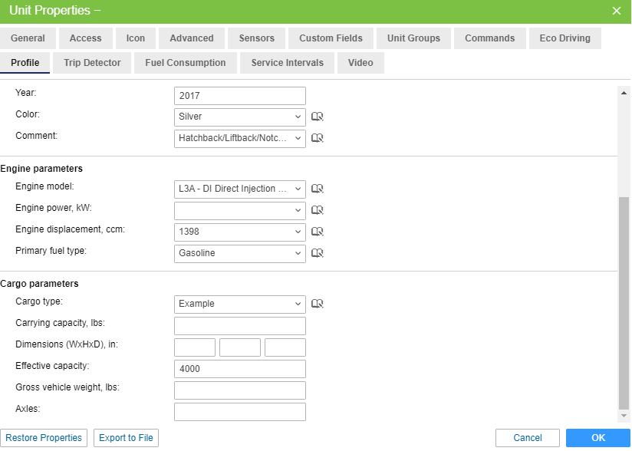Open lookup icon for Primary fuel type
The height and width of the screenshot is (451, 632).
(x=318, y=253)
